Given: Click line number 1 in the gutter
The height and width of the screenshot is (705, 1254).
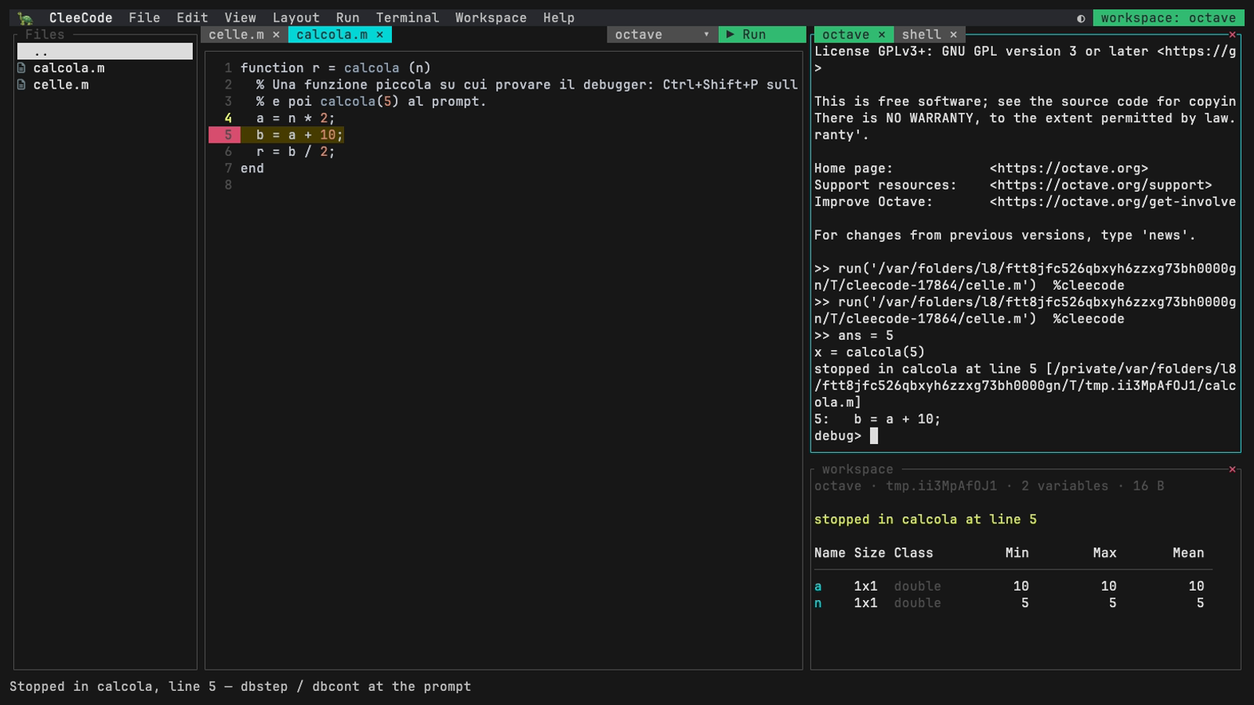Looking at the screenshot, I should [x=228, y=68].
